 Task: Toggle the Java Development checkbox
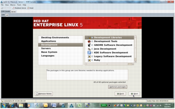(92, 49)
